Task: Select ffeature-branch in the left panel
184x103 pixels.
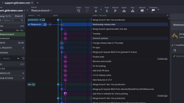Action: [13, 34]
